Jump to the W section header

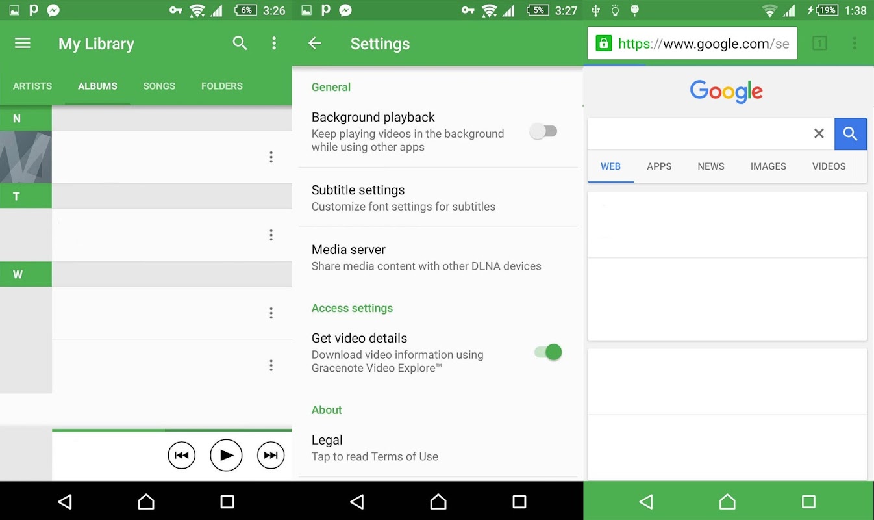click(26, 274)
